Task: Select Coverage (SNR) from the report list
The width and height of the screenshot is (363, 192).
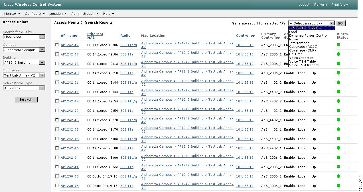Action: click(312, 50)
